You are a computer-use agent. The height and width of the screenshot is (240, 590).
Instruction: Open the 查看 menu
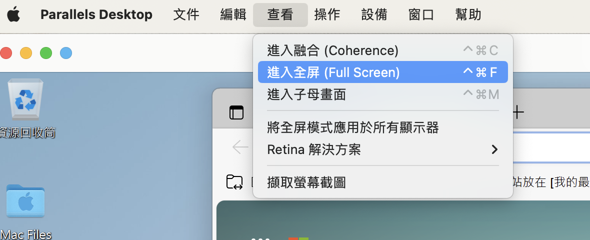pyautogui.click(x=280, y=14)
